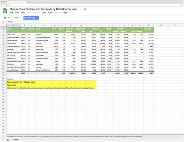Open the Tools menu
This screenshot has height=142, width=184.
point(50,13)
